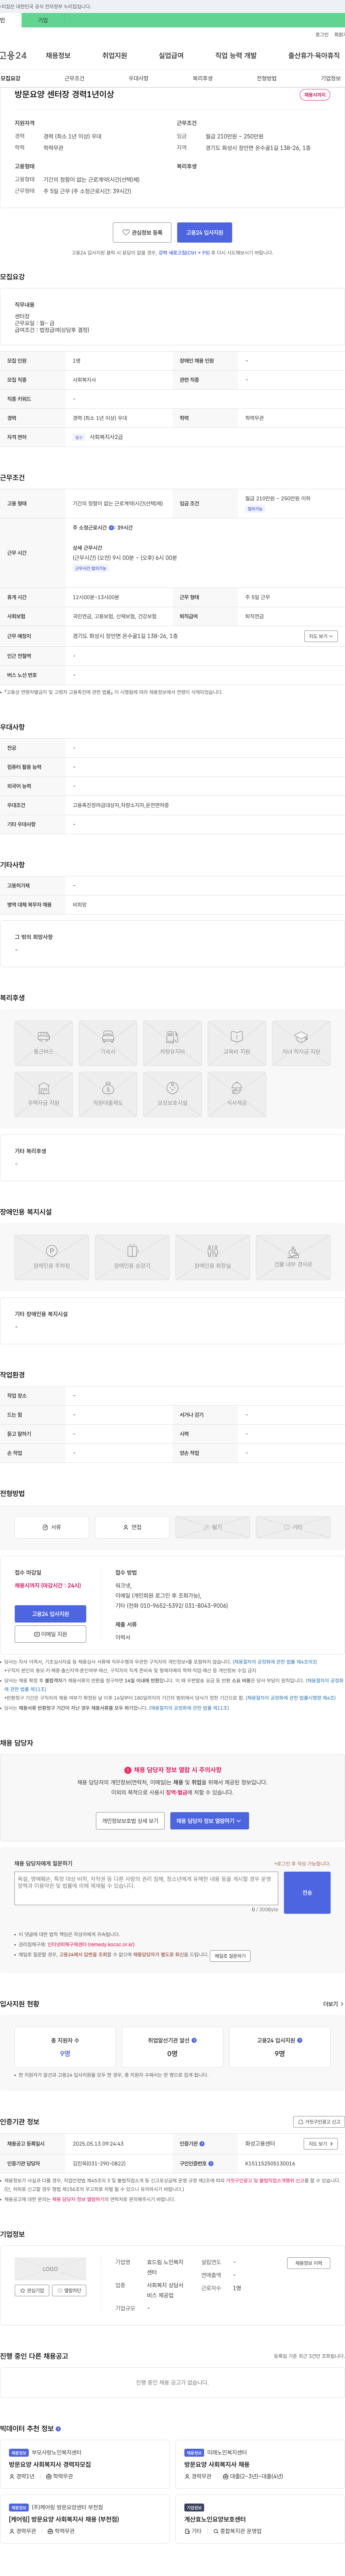Open 지도 보기 for 근무 예정지

[320, 636]
